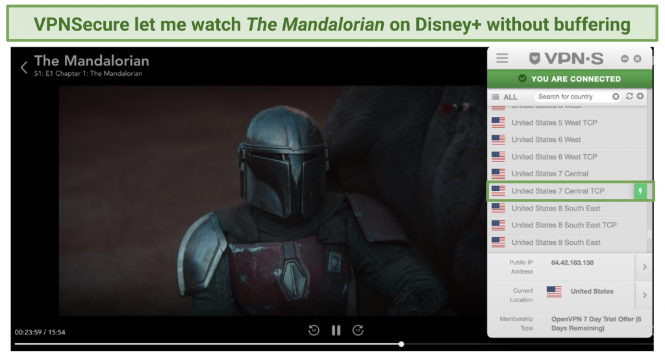Expand the Current Location details
Viewport: 665px width, 359px height.
[x=645, y=295]
